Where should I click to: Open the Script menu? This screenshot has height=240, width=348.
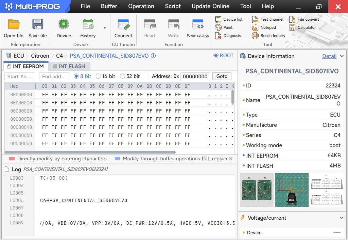pos(173,6)
